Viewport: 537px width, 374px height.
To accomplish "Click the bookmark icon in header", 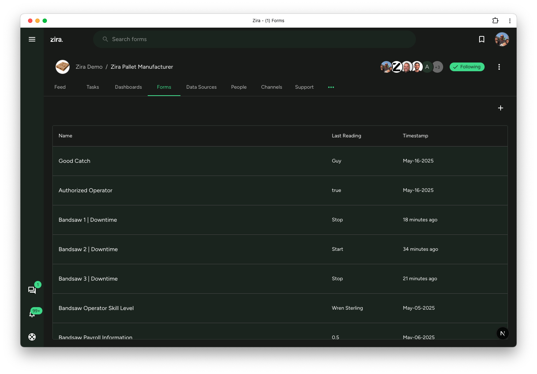I will [x=481, y=39].
